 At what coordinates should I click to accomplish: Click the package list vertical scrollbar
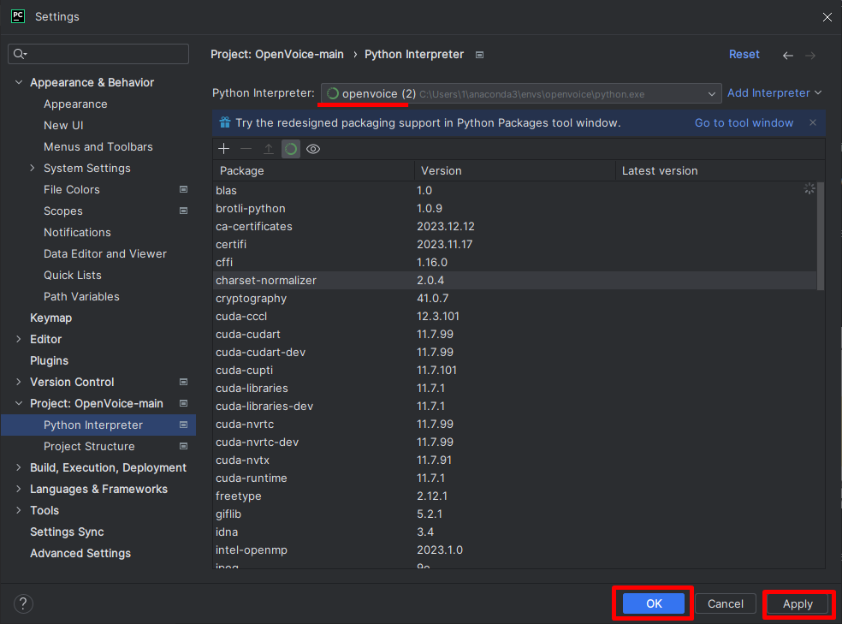pos(821,236)
